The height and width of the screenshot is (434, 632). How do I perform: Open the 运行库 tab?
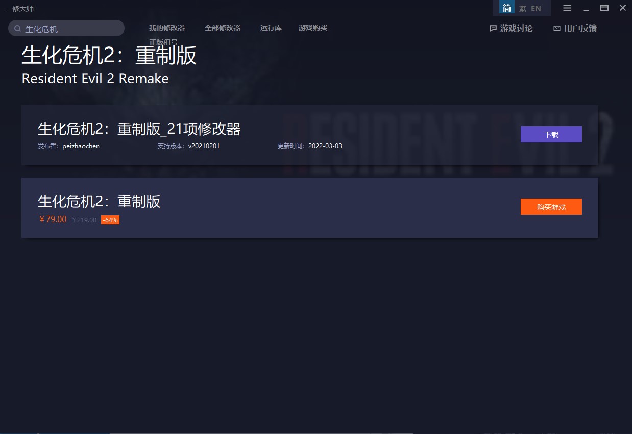(271, 28)
